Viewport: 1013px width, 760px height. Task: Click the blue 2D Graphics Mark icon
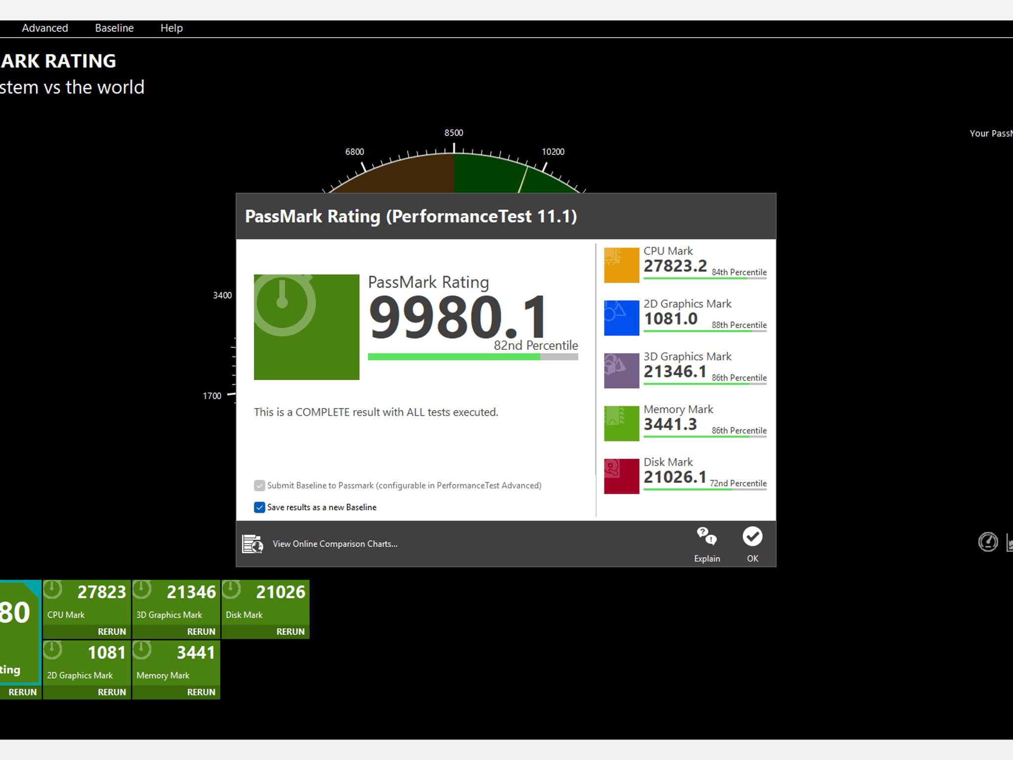click(x=622, y=318)
